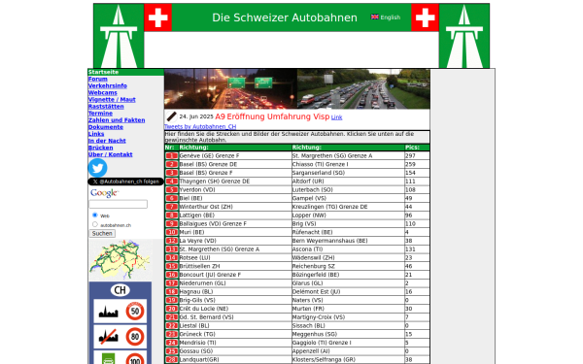Open Über / Kontakt link
Viewport: 583px width, 364px height.
coord(111,154)
